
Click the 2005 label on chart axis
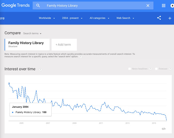[x=21, y=123]
